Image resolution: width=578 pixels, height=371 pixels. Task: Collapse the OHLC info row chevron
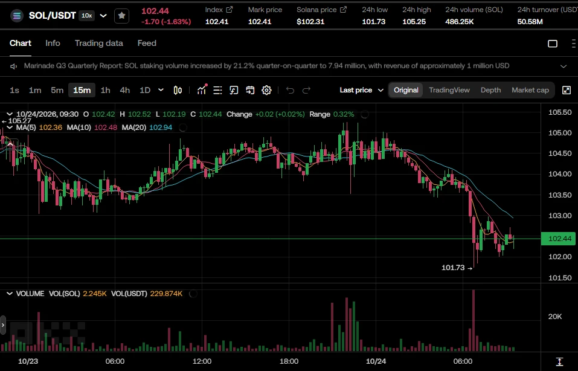[10, 114]
